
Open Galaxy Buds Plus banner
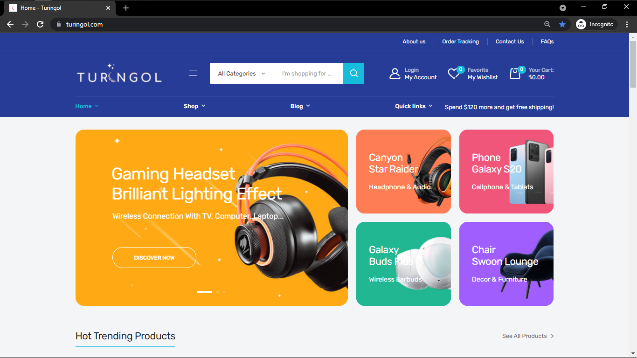tap(403, 264)
